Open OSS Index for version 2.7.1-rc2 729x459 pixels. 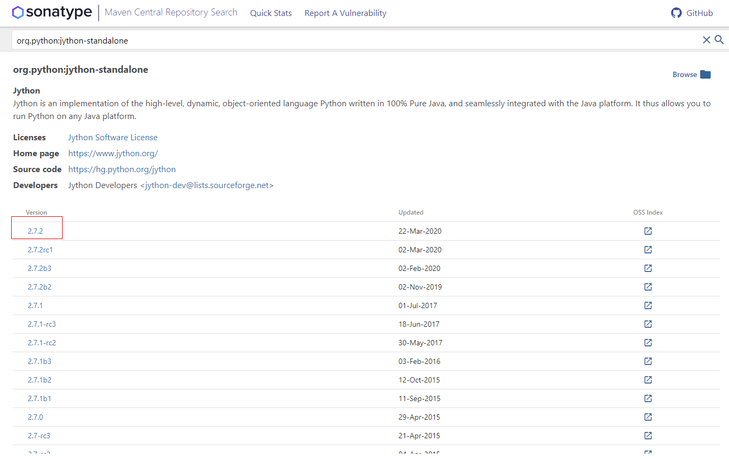(x=648, y=343)
